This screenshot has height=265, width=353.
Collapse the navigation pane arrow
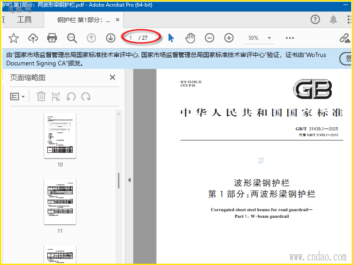[129, 180]
